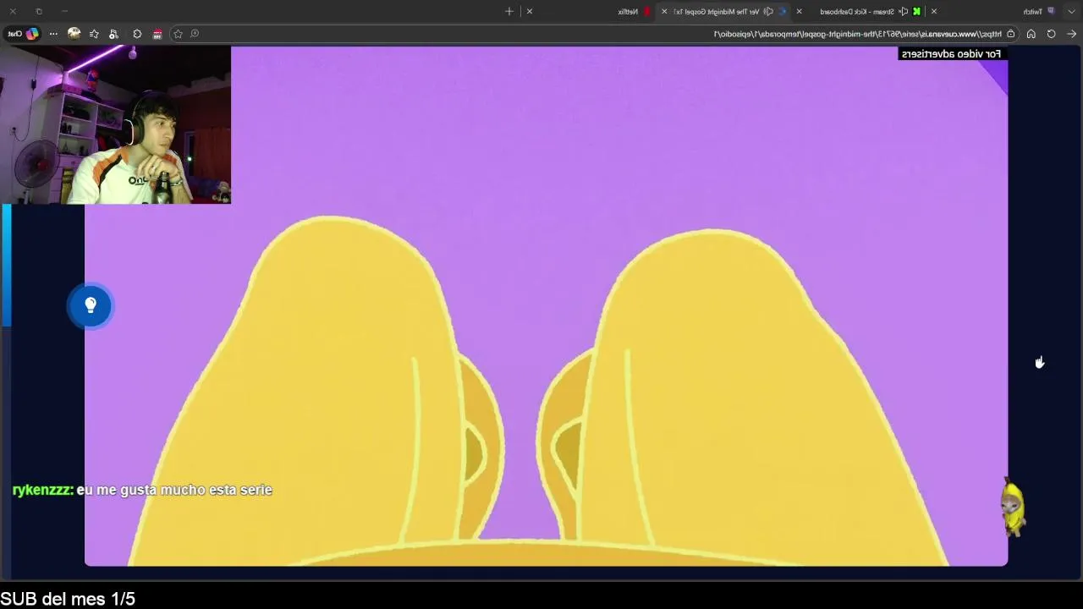Click the username rykenzzz in chat overlay
The image size is (1083, 609).
point(41,490)
